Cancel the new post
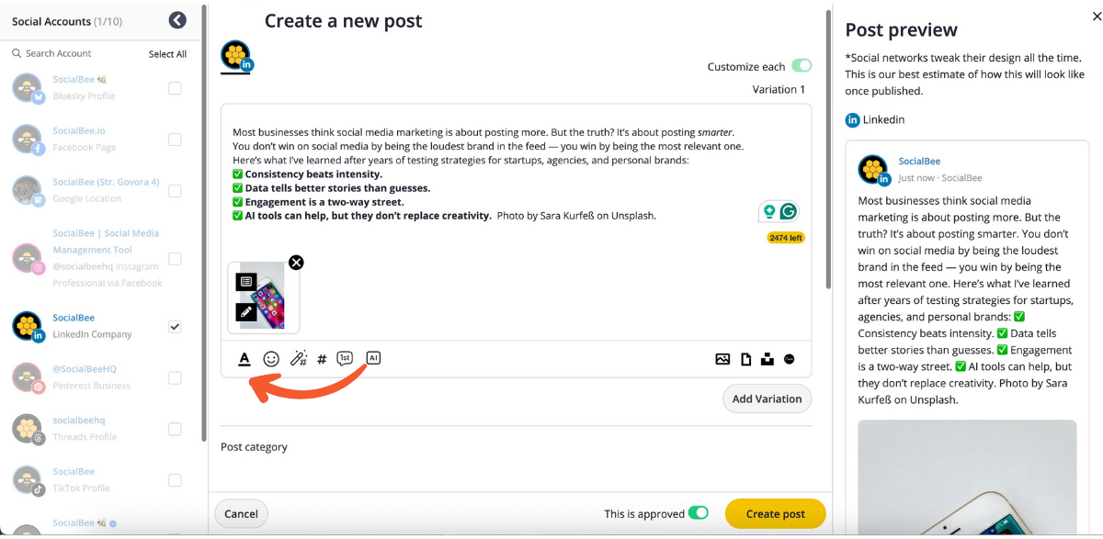 coord(241,514)
